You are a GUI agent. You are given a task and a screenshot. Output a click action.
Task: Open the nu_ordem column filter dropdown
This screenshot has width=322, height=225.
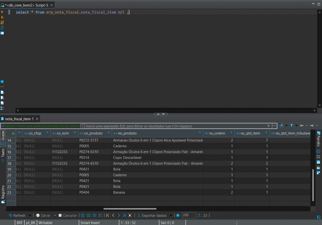coord(231,133)
